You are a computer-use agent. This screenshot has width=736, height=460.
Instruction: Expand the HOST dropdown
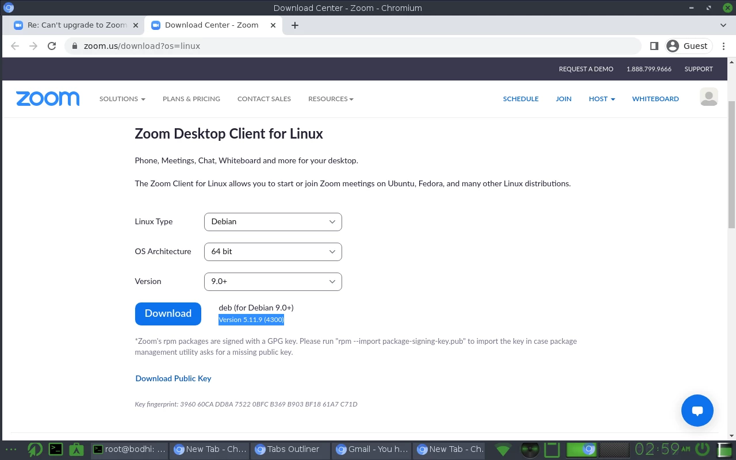601,99
